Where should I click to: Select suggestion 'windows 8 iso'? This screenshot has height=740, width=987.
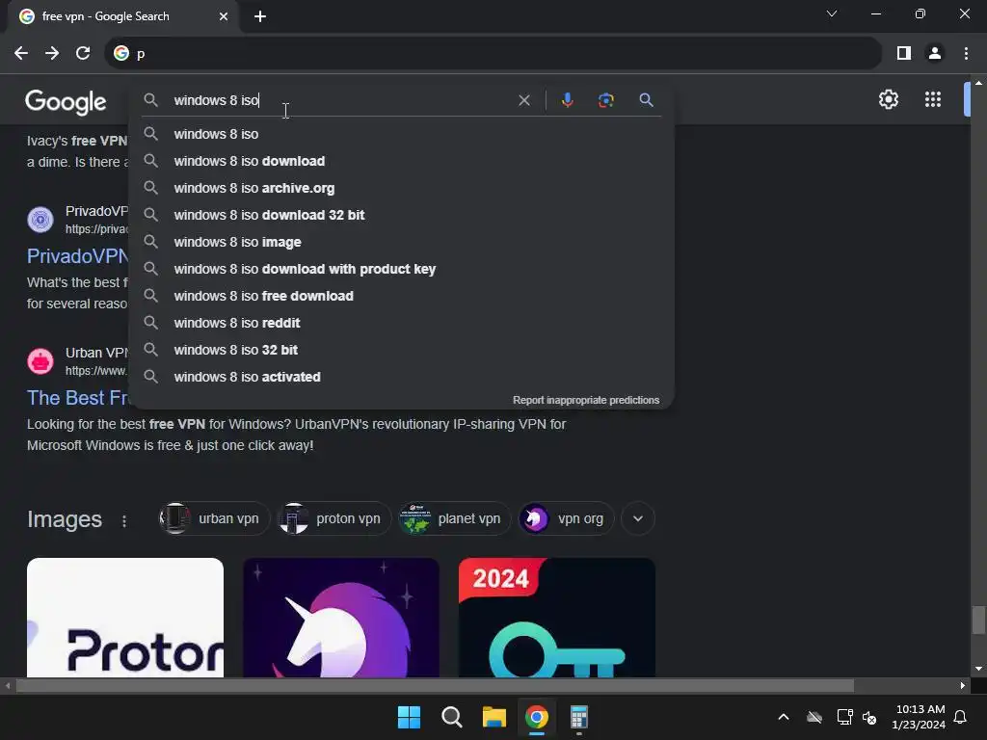click(x=401, y=134)
